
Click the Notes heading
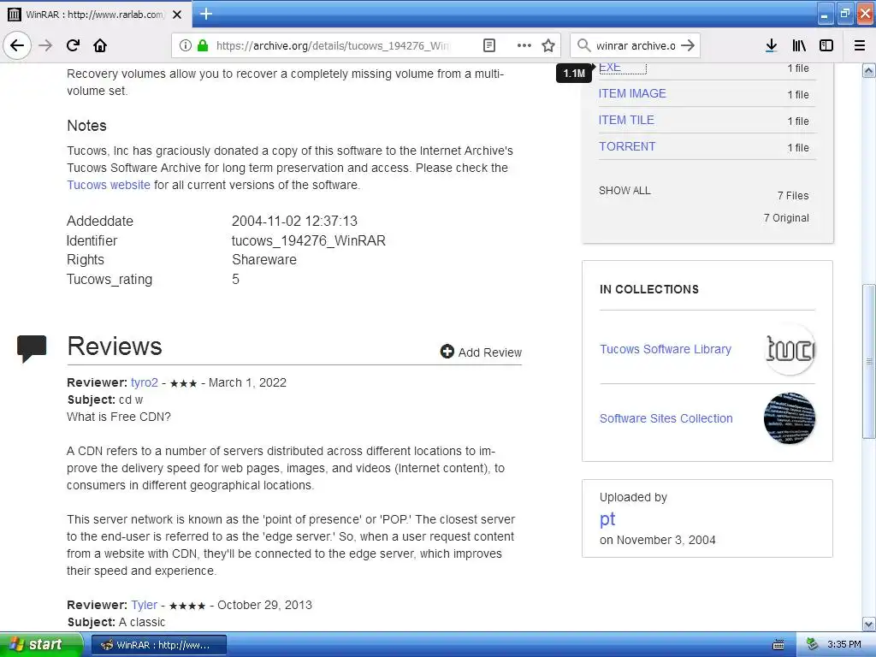pyautogui.click(x=86, y=126)
